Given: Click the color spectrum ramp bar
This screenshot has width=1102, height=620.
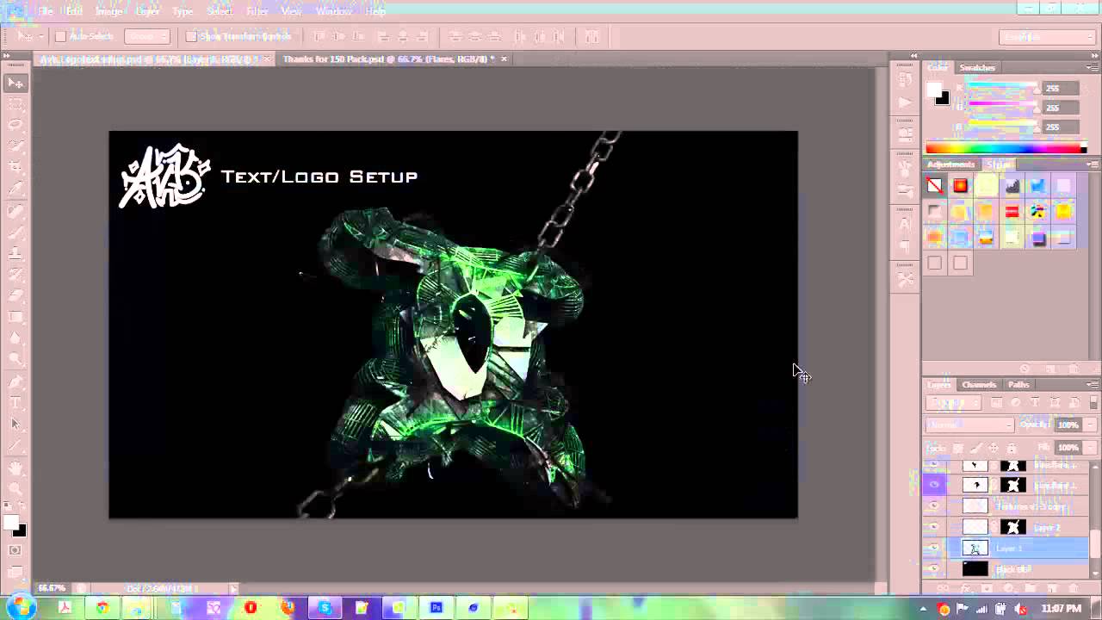Looking at the screenshot, I should tap(1006, 149).
